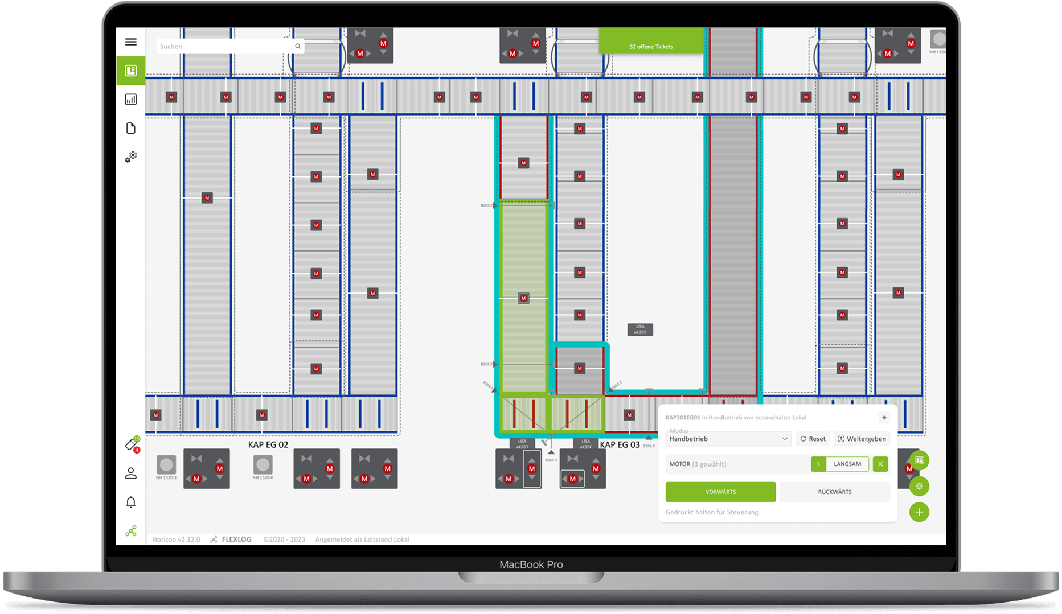
Task: Open the user profile icon in sidebar
Action: 131,473
